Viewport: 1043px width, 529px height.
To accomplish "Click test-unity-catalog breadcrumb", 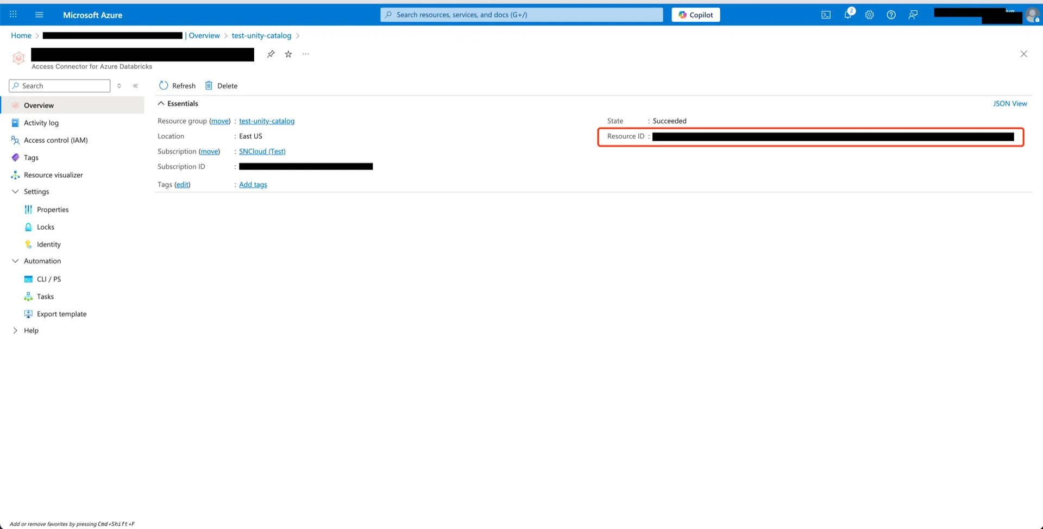I will (261, 35).
